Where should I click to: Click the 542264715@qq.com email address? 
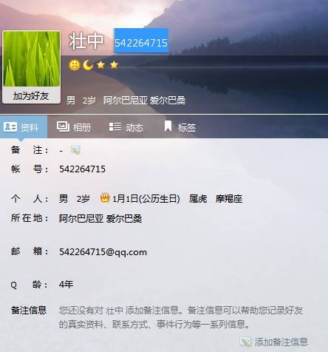point(103,252)
